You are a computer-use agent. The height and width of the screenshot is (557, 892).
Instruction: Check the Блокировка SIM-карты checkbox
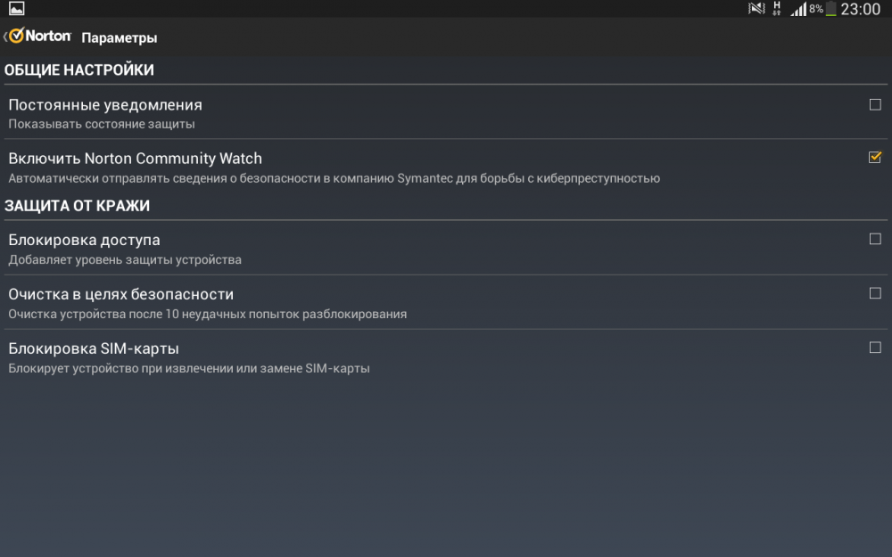875,348
